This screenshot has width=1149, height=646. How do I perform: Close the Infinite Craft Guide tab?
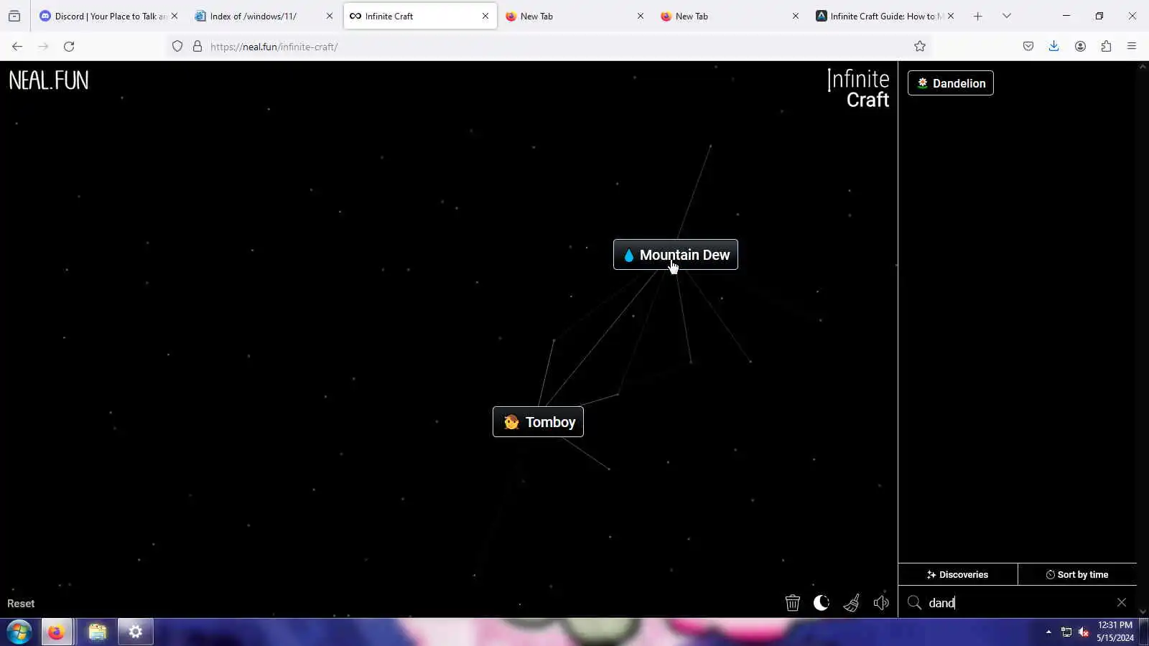pos(951,16)
